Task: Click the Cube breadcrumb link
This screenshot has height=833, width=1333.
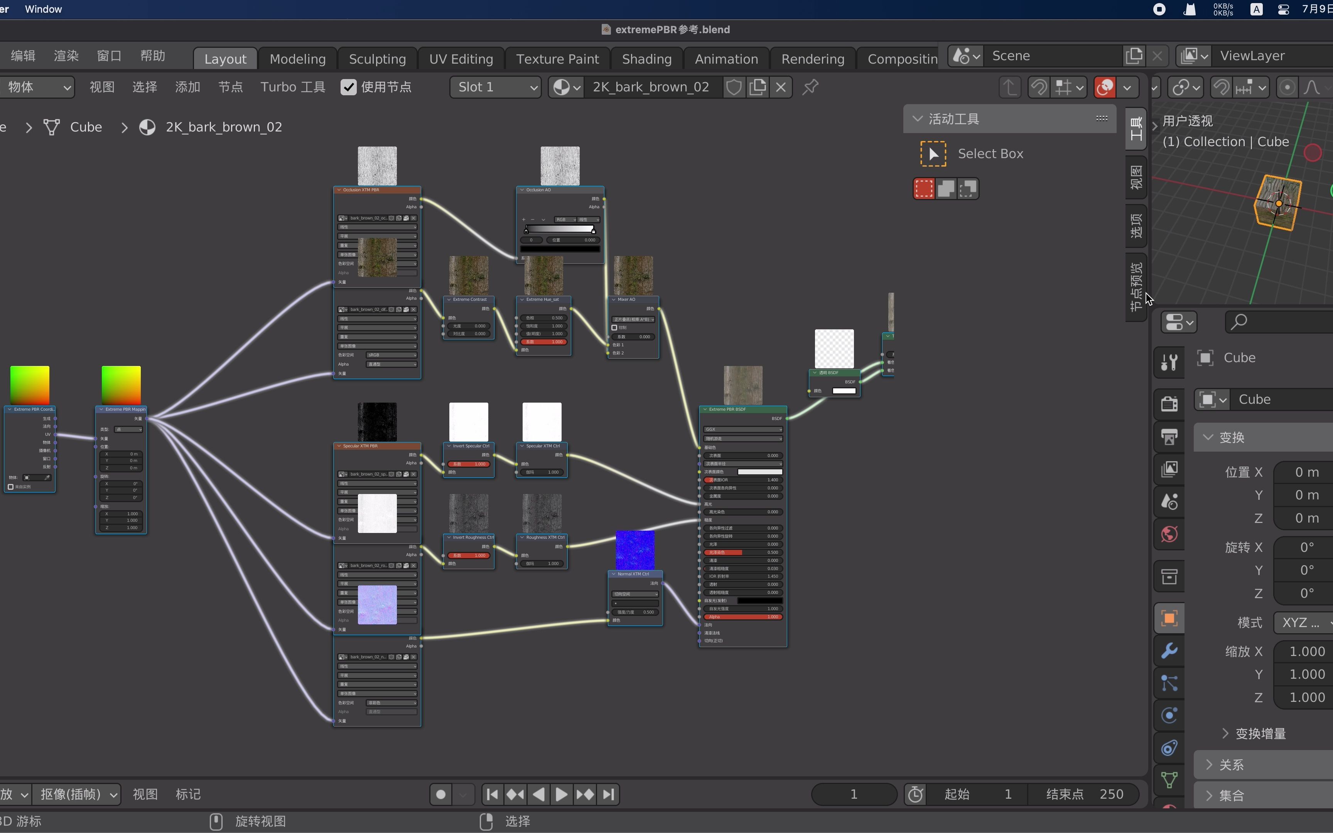Action: [86, 127]
